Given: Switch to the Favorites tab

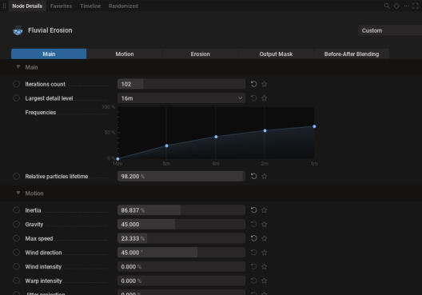Looking at the screenshot, I should pyautogui.click(x=61, y=6).
